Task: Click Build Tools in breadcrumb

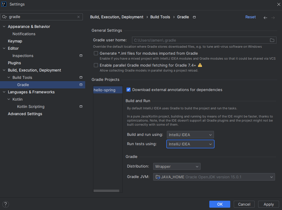Action: [x=160, y=17]
